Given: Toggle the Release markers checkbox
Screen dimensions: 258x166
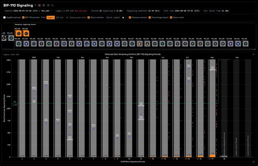Looking at the screenshot, I should (130, 17).
